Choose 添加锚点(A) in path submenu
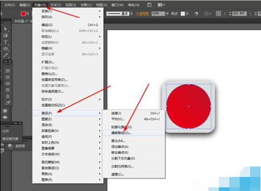 [134, 147]
